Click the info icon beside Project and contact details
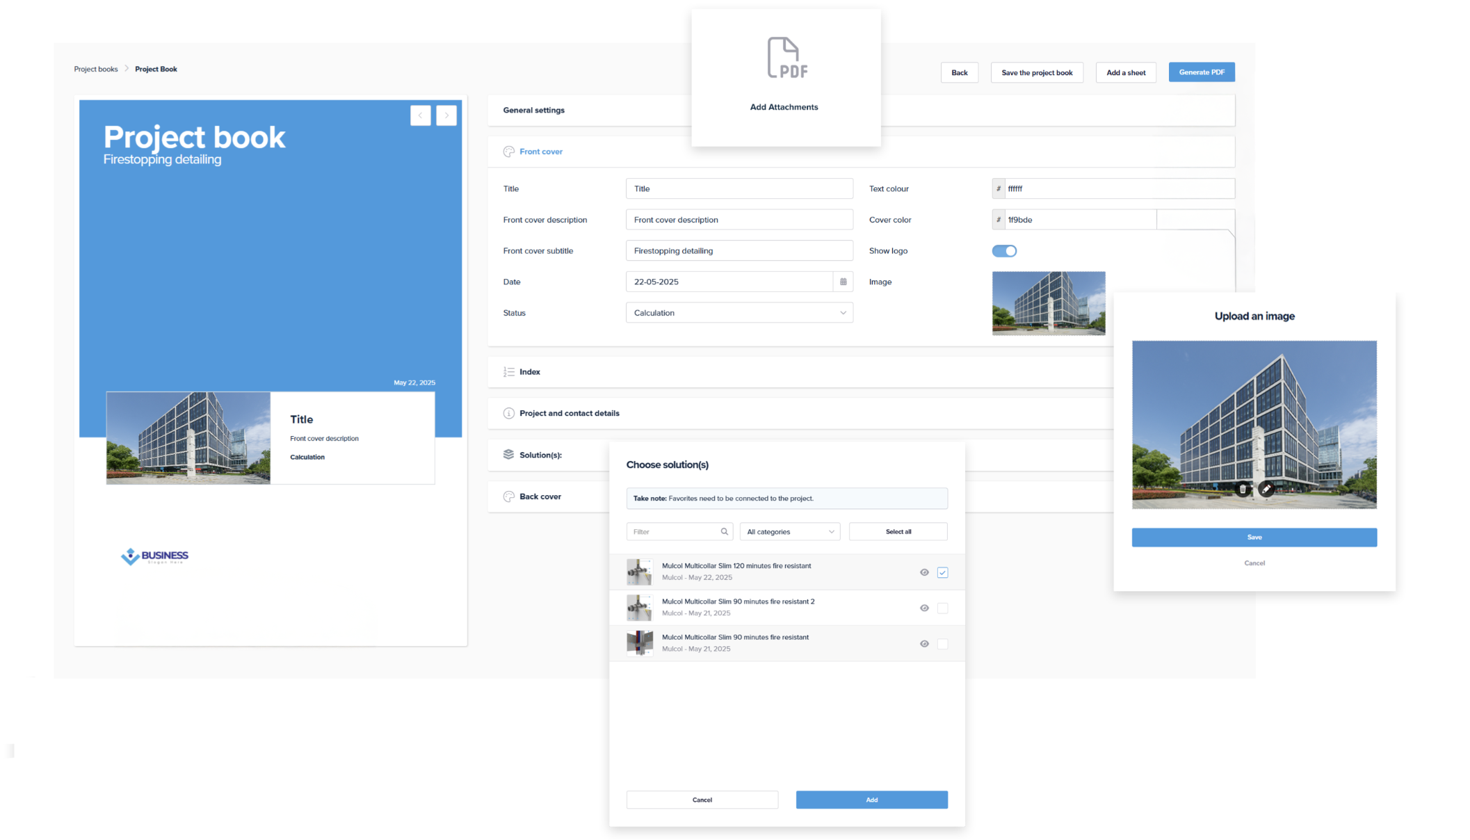 pyautogui.click(x=508, y=412)
